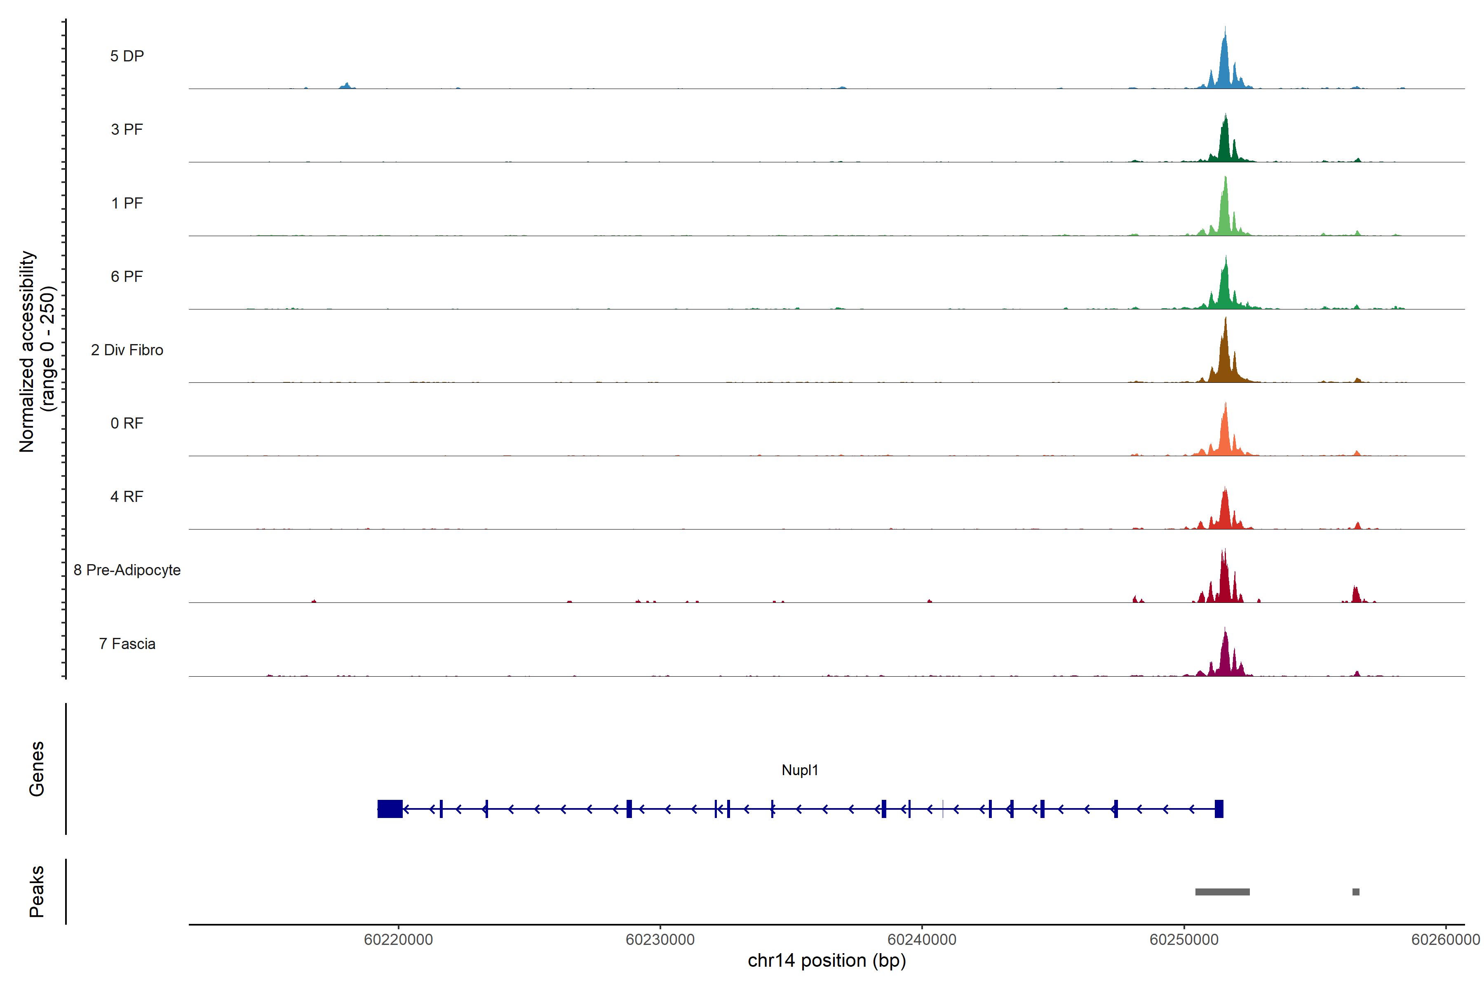The image size is (1484, 989).
Task: Click the 5 DP track label
Action: [x=127, y=56]
